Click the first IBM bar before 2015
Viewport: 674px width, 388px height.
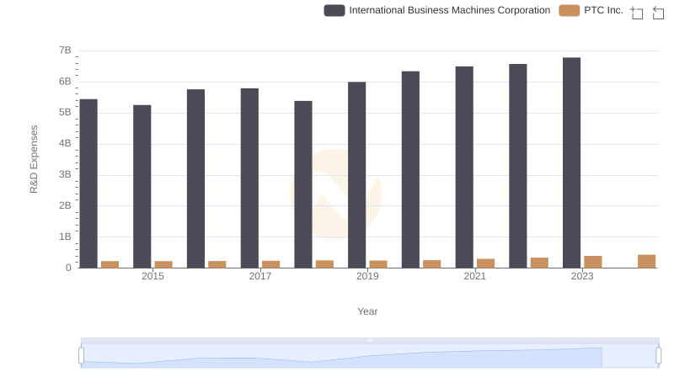click(88, 183)
